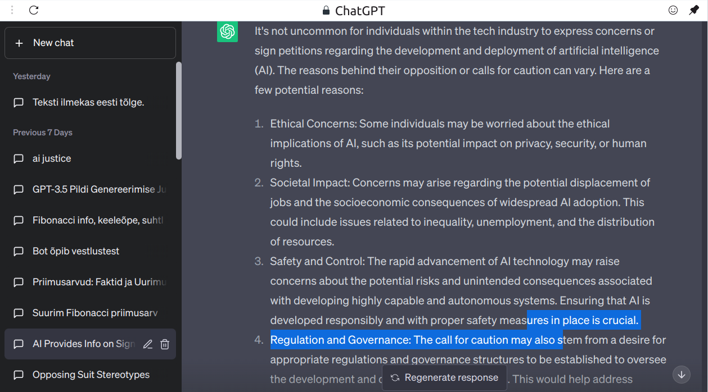Click the smiley face icon in top bar
Screen dimensions: 708x392
pos(673,10)
